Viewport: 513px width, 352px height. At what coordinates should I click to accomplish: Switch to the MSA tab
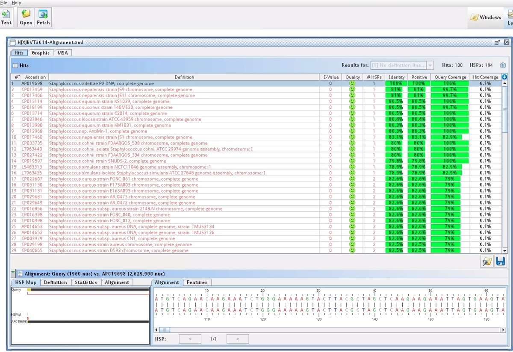tap(62, 53)
